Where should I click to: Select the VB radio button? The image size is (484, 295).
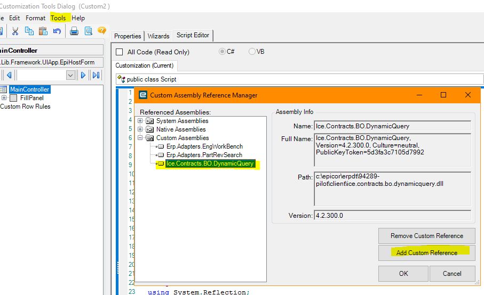tap(252, 52)
